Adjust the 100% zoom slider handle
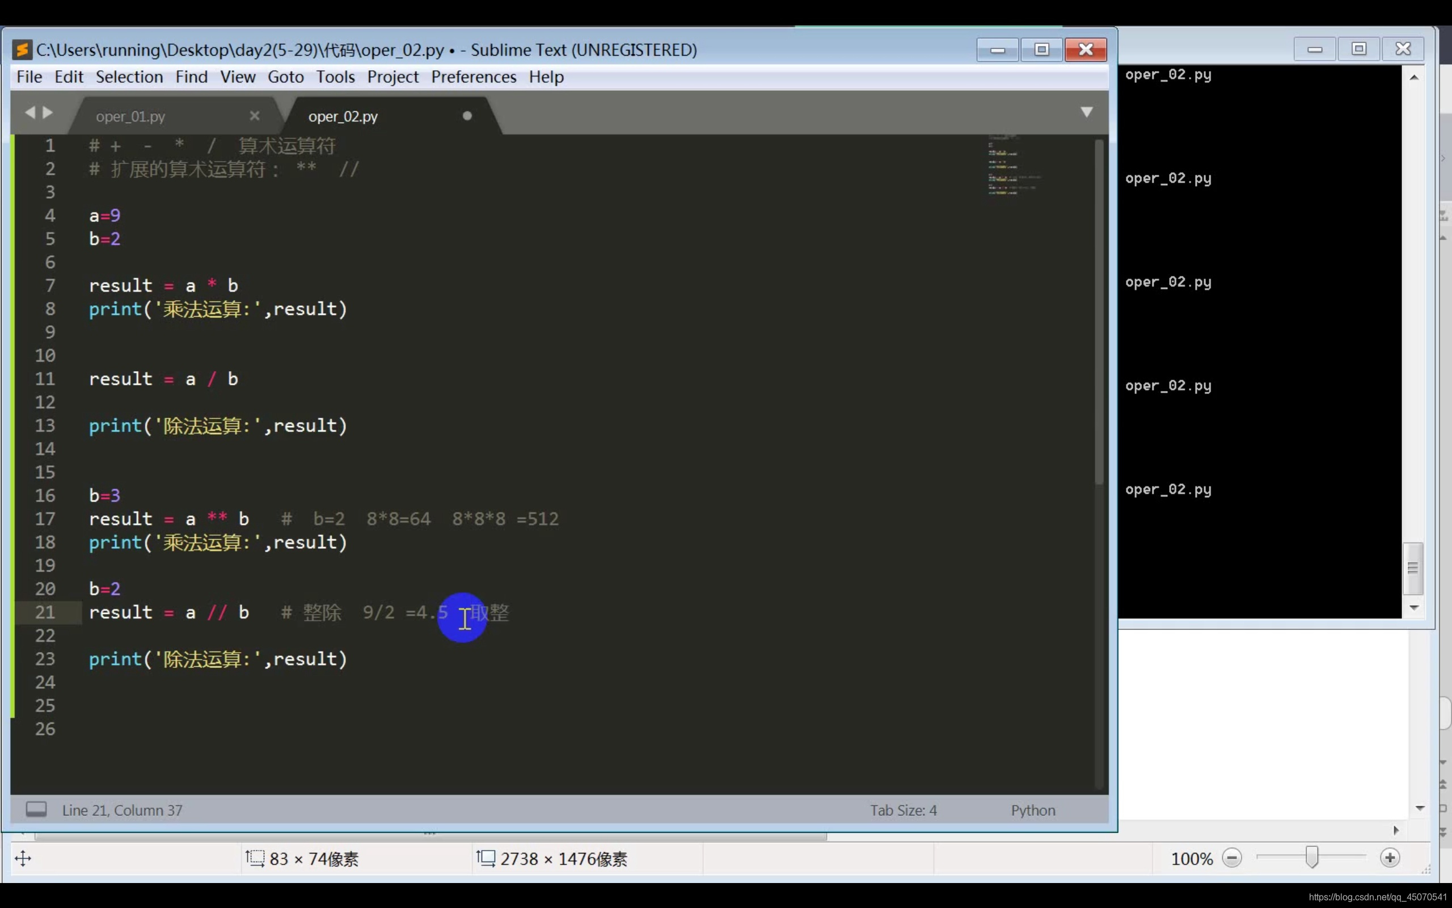1452x908 pixels. coord(1312,857)
